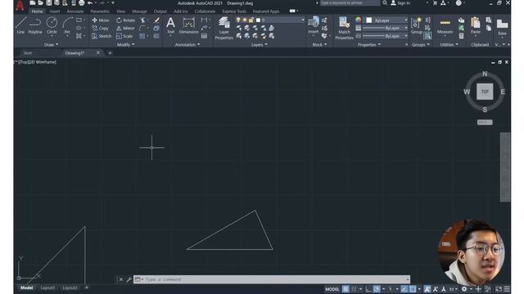524x294 pixels.
Task: Select the Arc tool
Action: click(x=67, y=25)
